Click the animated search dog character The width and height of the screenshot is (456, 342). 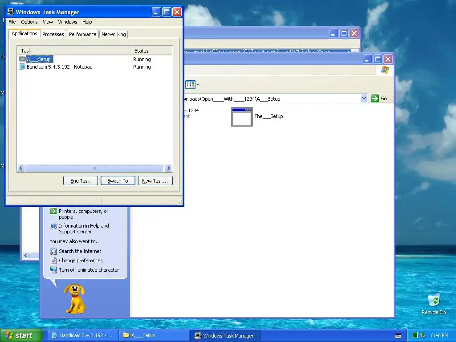click(75, 299)
